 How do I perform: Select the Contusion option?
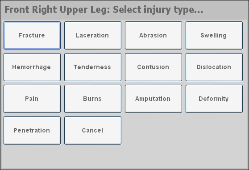point(154,67)
